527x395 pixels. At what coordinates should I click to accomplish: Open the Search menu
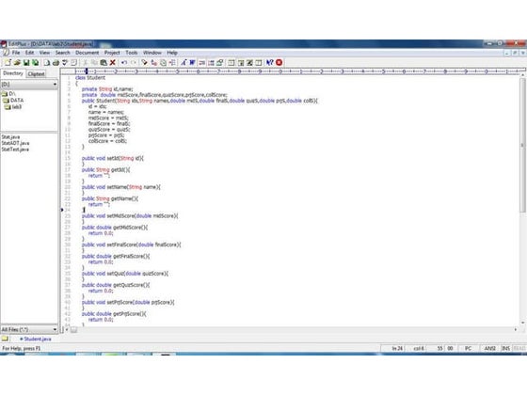[62, 53]
